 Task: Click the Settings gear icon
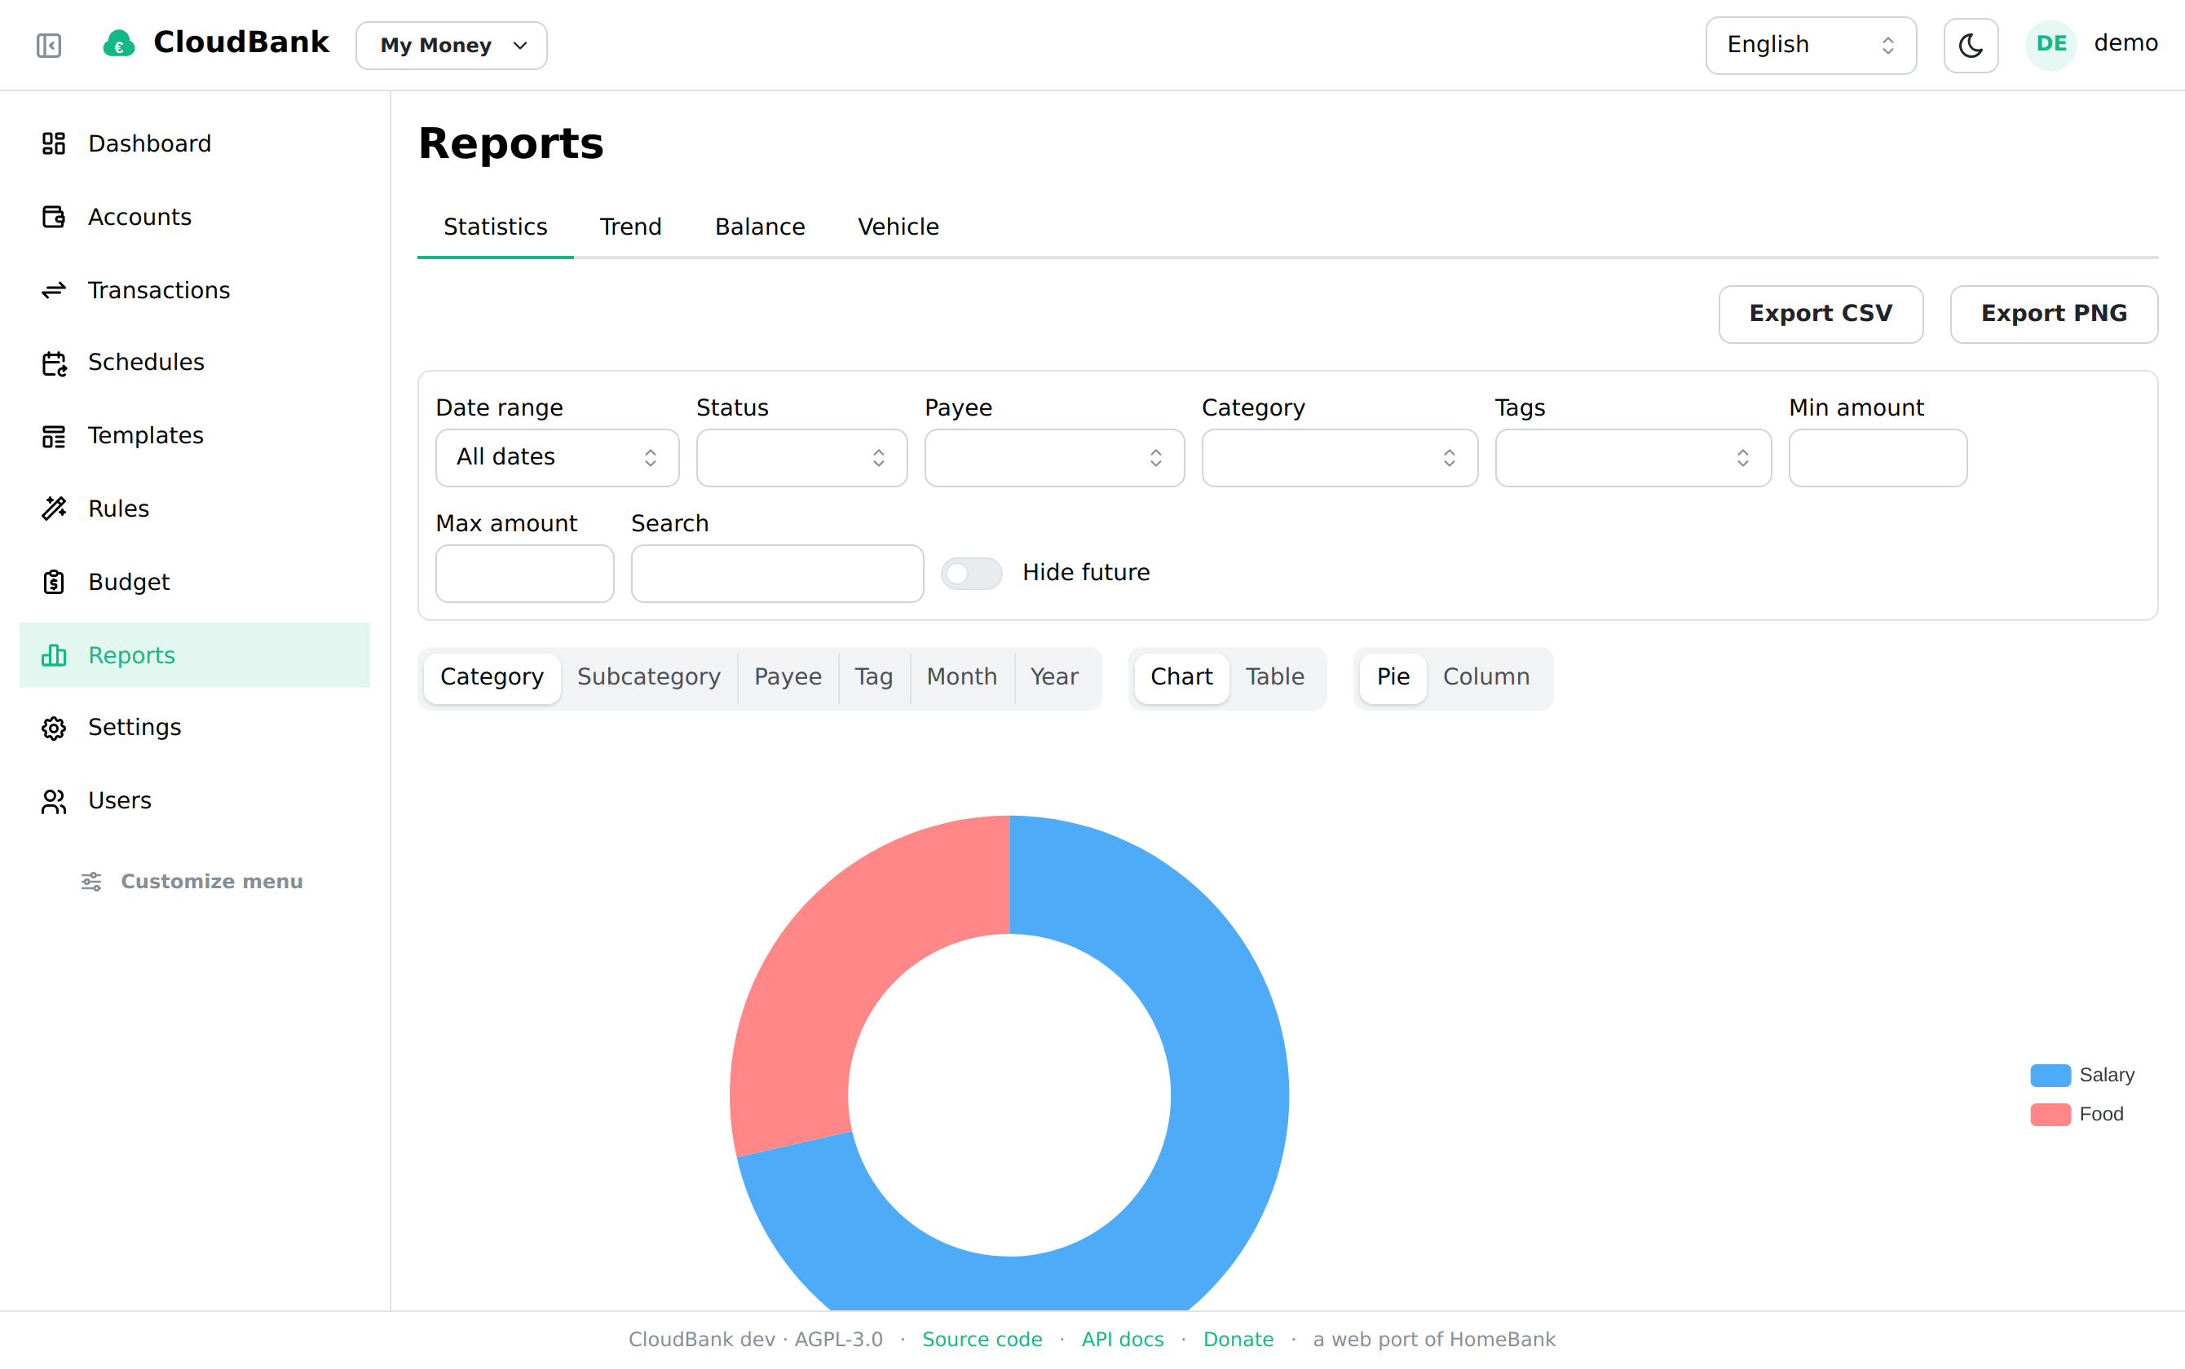click(x=54, y=727)
